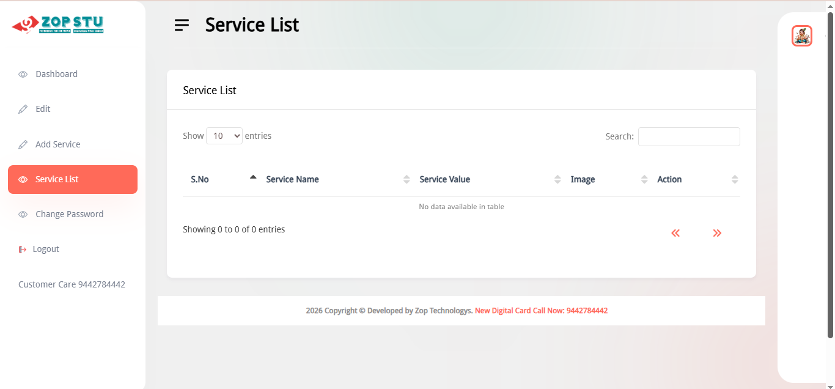Click the pencil icon beside Edit
Image resolution: width=835 pixels, height=389 pixels.
tap(23, 109)
